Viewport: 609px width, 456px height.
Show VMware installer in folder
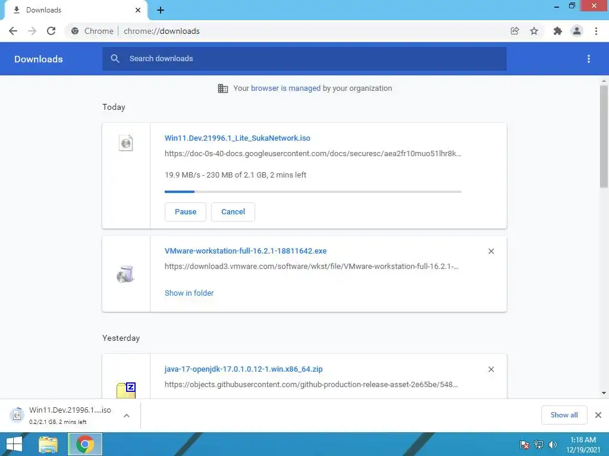(189, 293)
